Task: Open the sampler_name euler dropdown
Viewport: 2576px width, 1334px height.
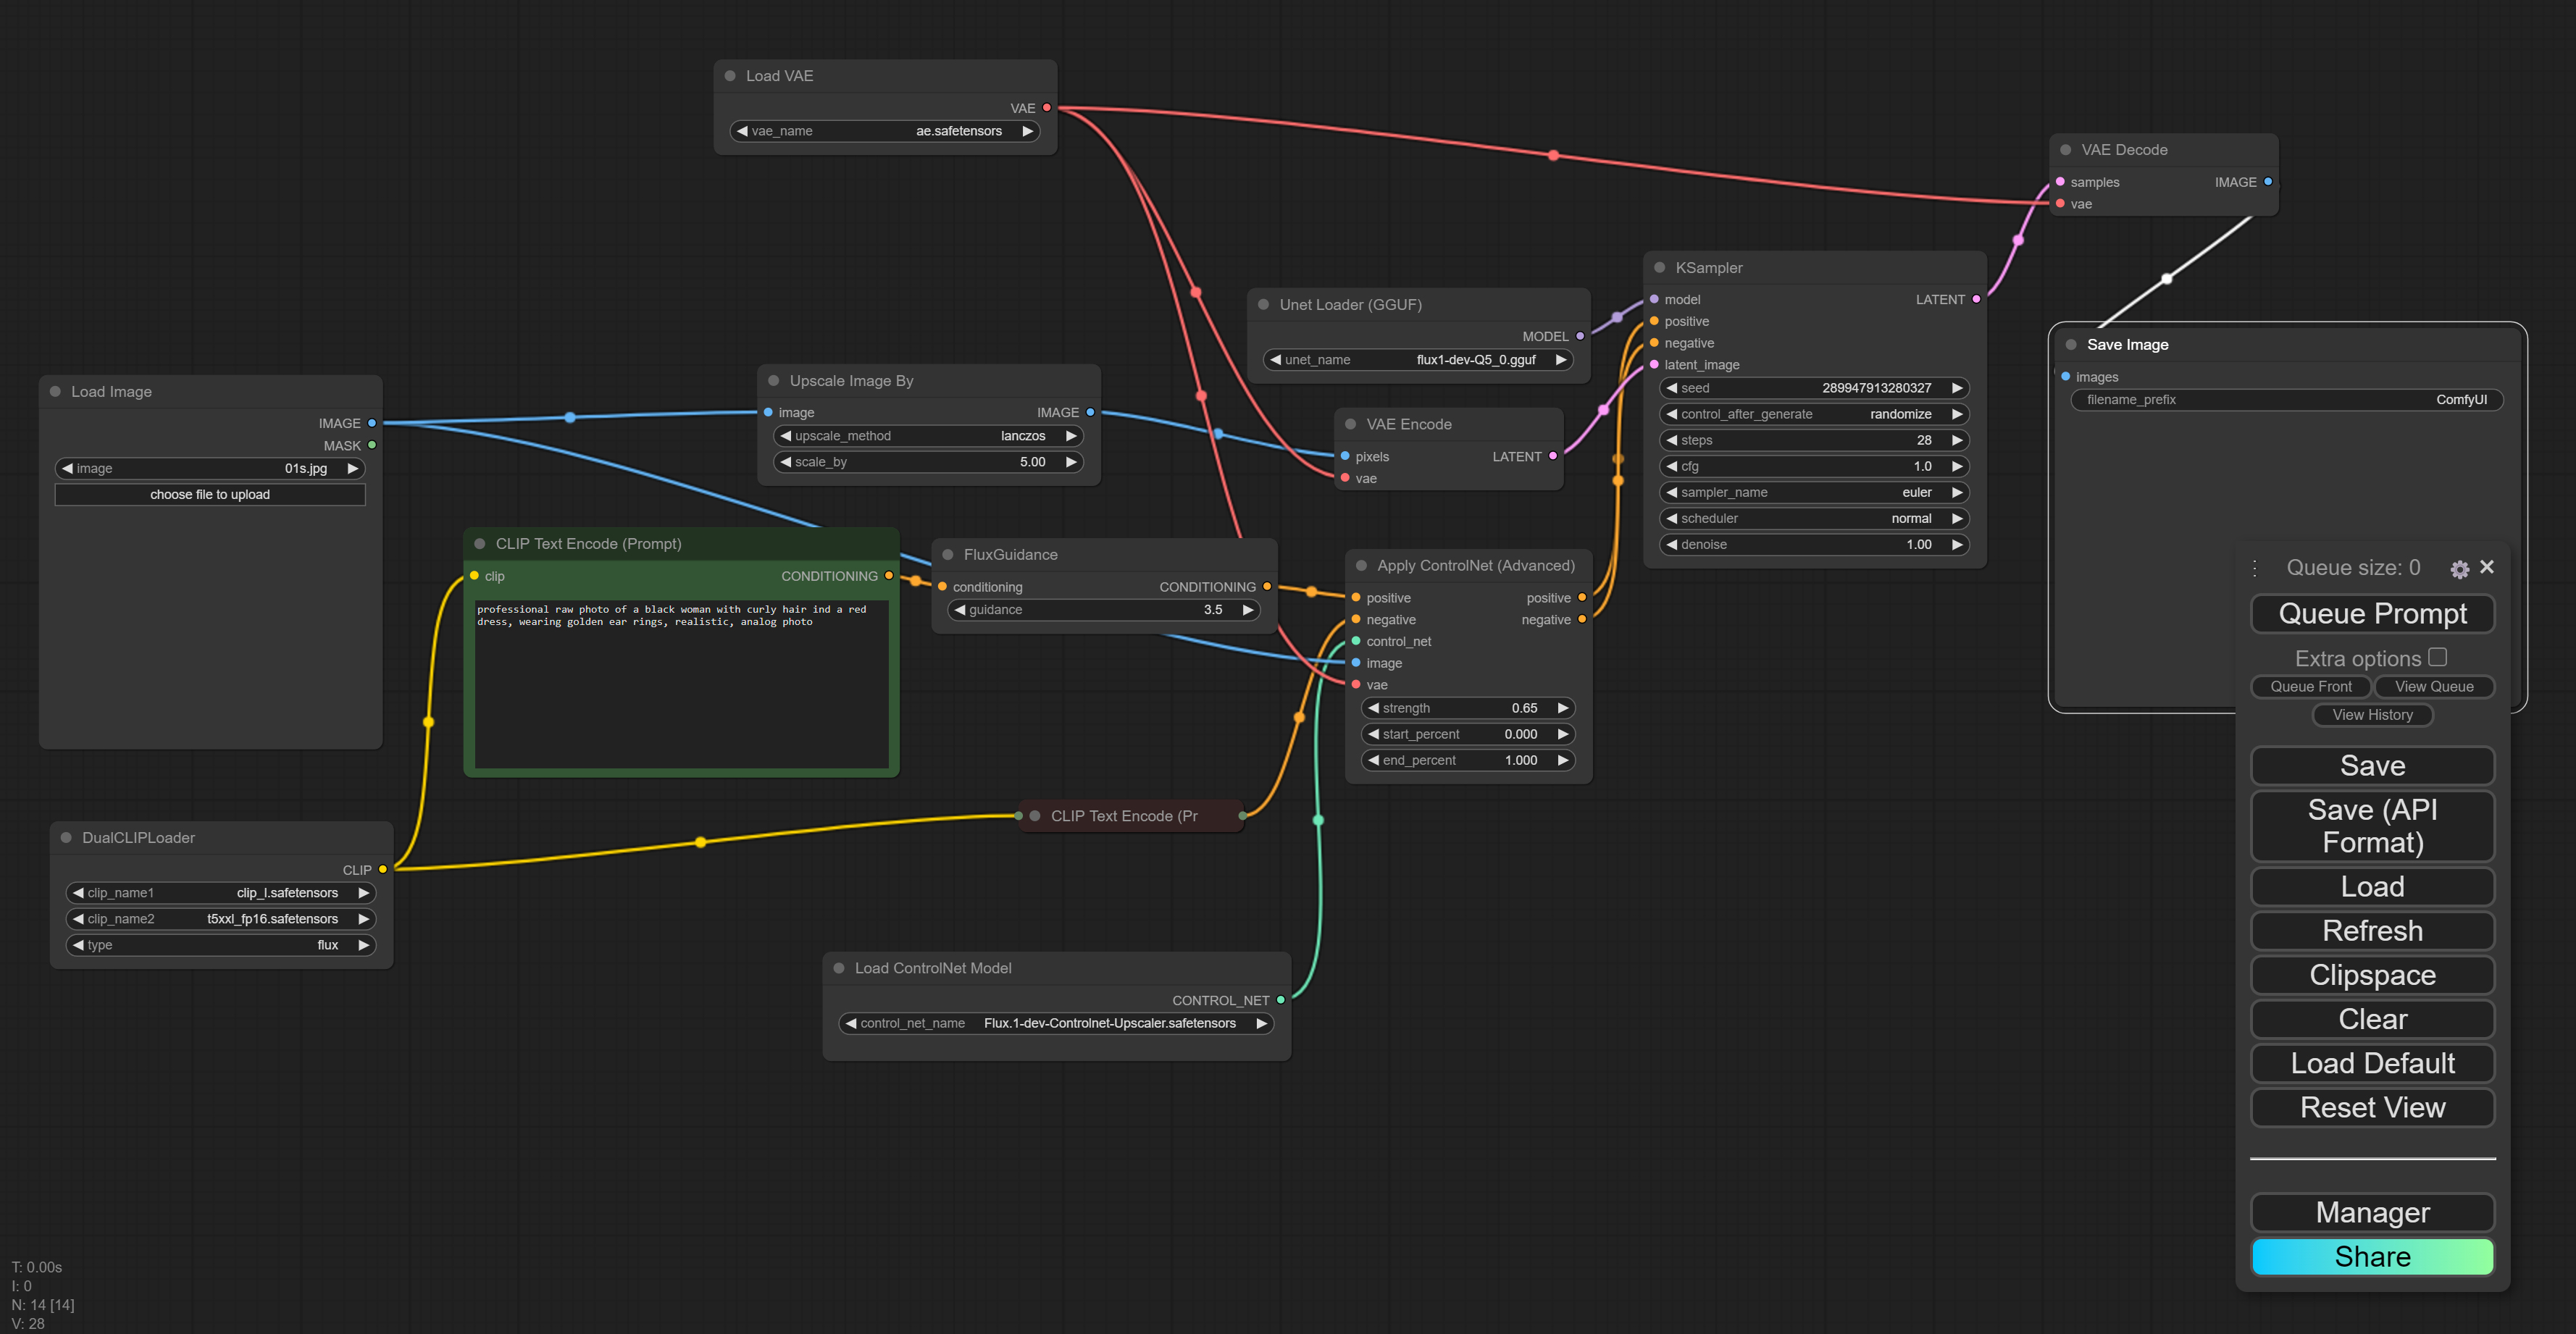Action: point(1813,492)
